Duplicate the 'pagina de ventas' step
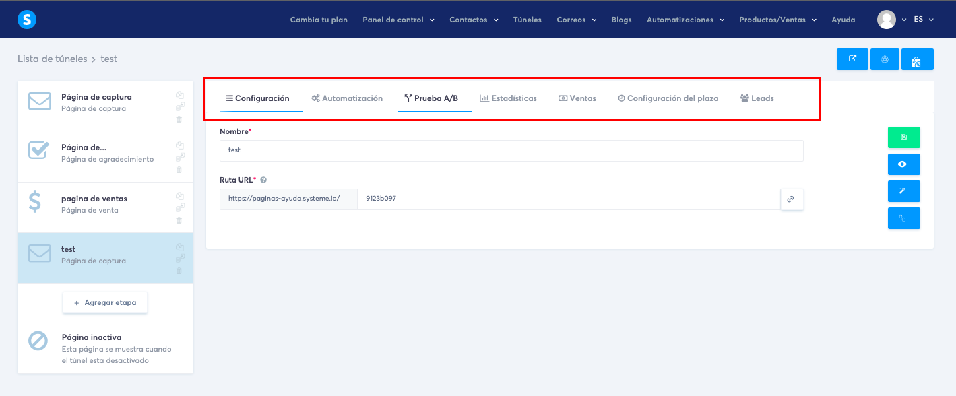956x396 pixels. coord(179,196)
